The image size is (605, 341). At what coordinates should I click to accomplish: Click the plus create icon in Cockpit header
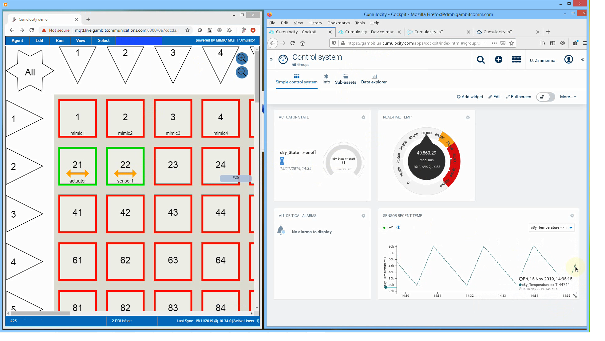coord(499,59)
